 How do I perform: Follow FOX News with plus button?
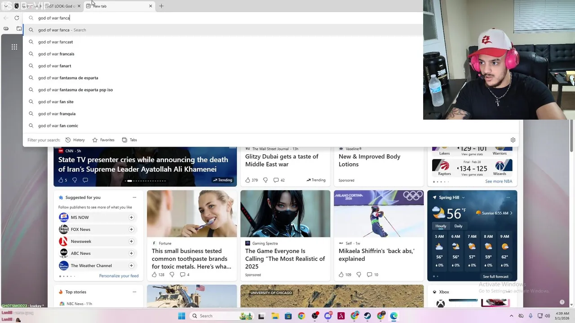[x=131, y=229]
